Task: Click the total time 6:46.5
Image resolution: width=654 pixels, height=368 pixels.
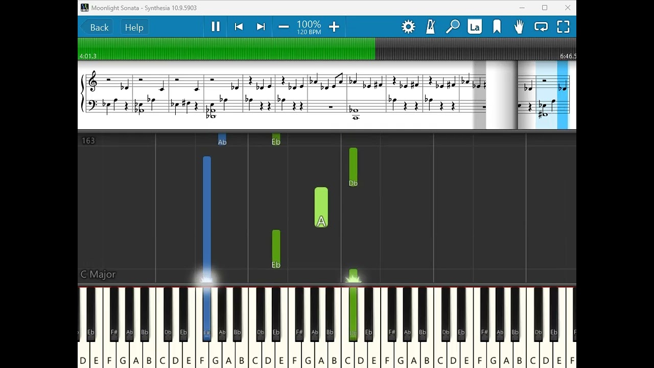Action: coord(568,56)
